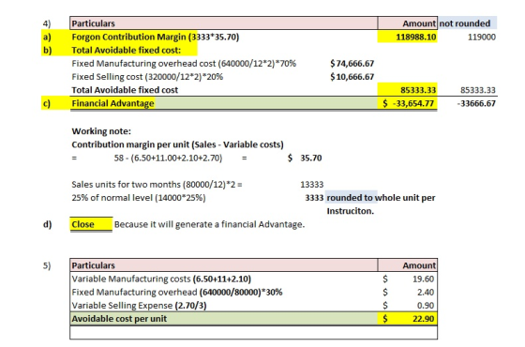The image size is (525, 347).
Task: Select the 118988.10 contribution margin cell
Action: click(407, 37)
